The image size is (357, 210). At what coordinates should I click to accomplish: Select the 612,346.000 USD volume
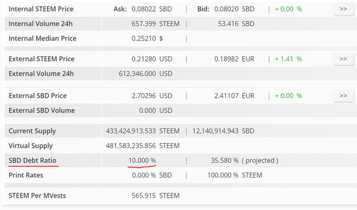[x=146, y=74]
